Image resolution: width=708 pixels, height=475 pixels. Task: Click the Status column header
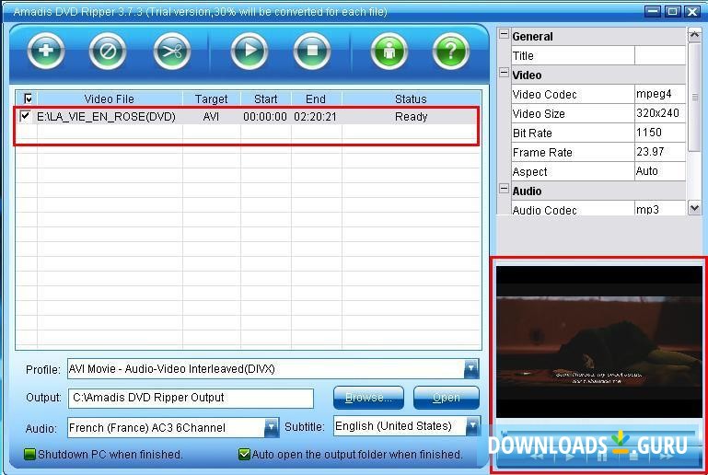[411, 98]
